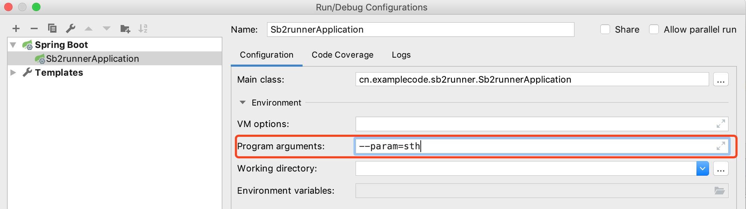Click the Main class browse button
This screenshot has height=209, width=746.
(721, 80)
